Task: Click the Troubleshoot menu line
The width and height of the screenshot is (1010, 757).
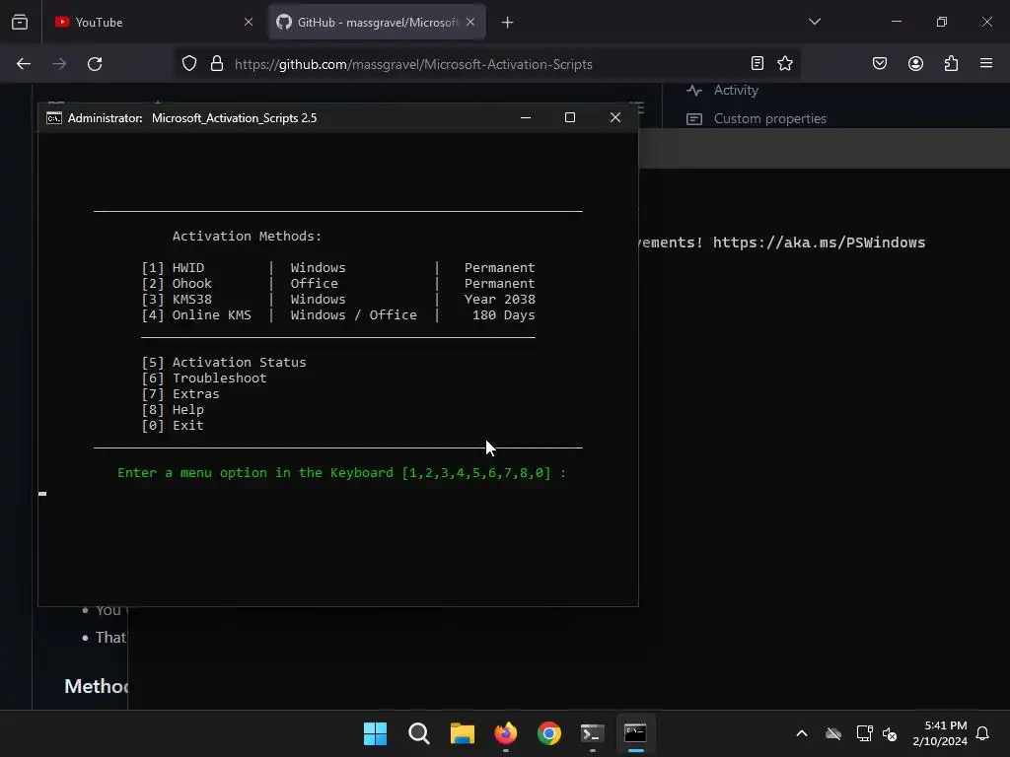Action: click(203, 378)
